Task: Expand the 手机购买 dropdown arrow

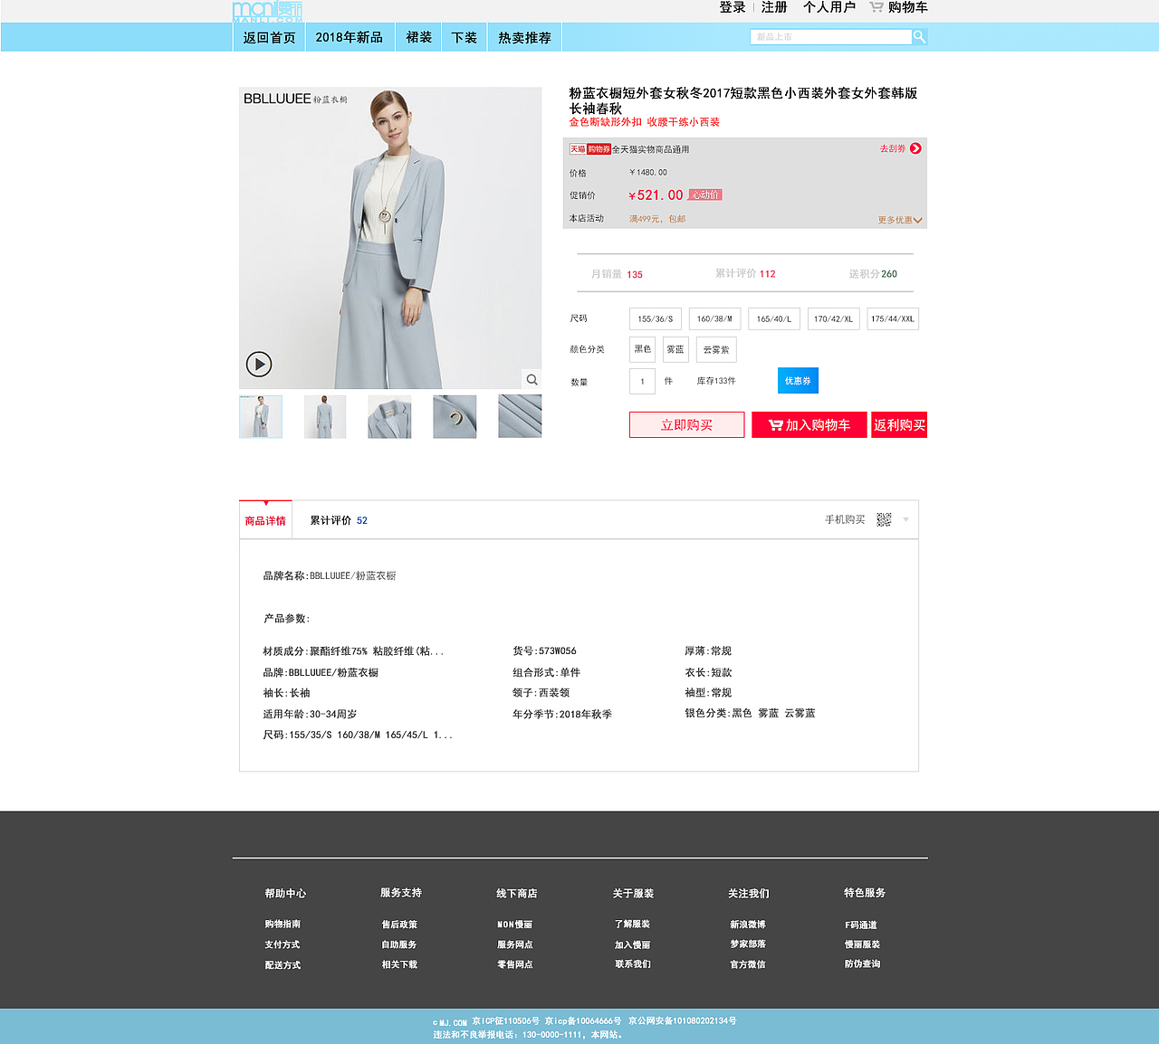Action: click(905, 520)
